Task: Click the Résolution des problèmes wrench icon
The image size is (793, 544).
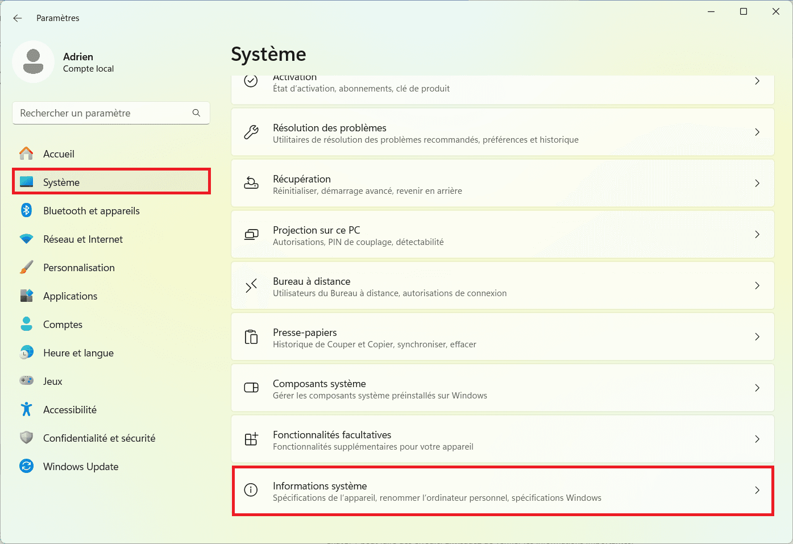Action: tap(251, 132)
